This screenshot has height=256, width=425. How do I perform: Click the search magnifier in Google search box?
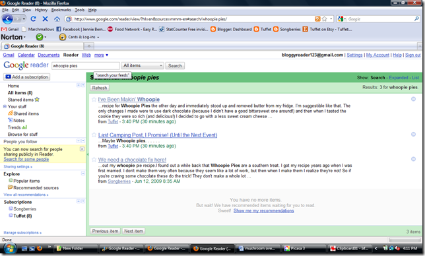point(416,18)
